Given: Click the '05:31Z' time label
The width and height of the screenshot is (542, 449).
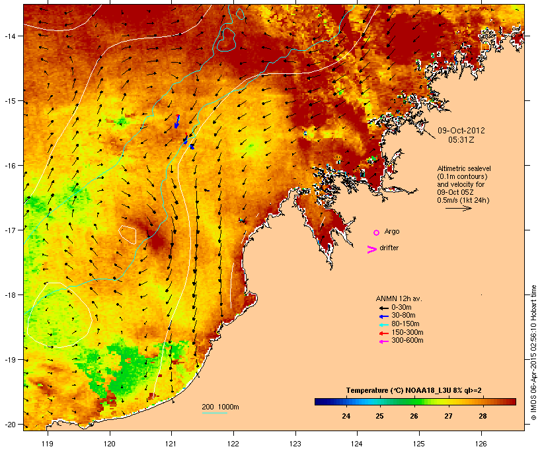Looking at the screenshot, I should tap(461, 140).
